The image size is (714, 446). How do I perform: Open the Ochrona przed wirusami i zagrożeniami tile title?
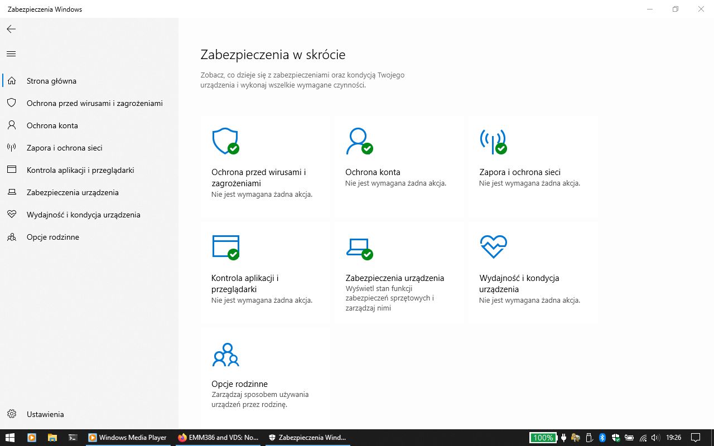pos(258,178)
